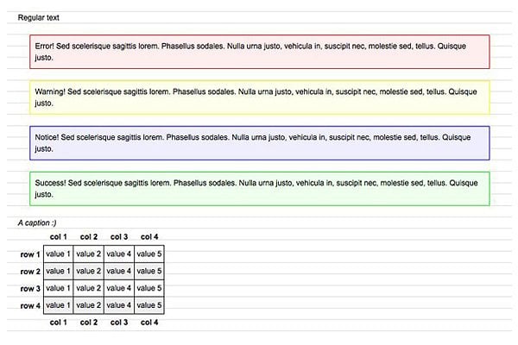Screen dimensions: 518x345
Task: Click the "value 5" cell in row 2
Action: point(149,272)
